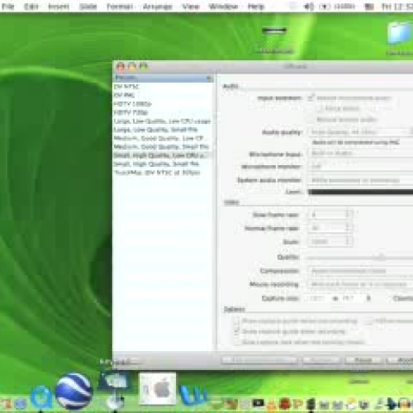
Task: Select Large, Low Quality, Small file preset
Action: [163, 130]
